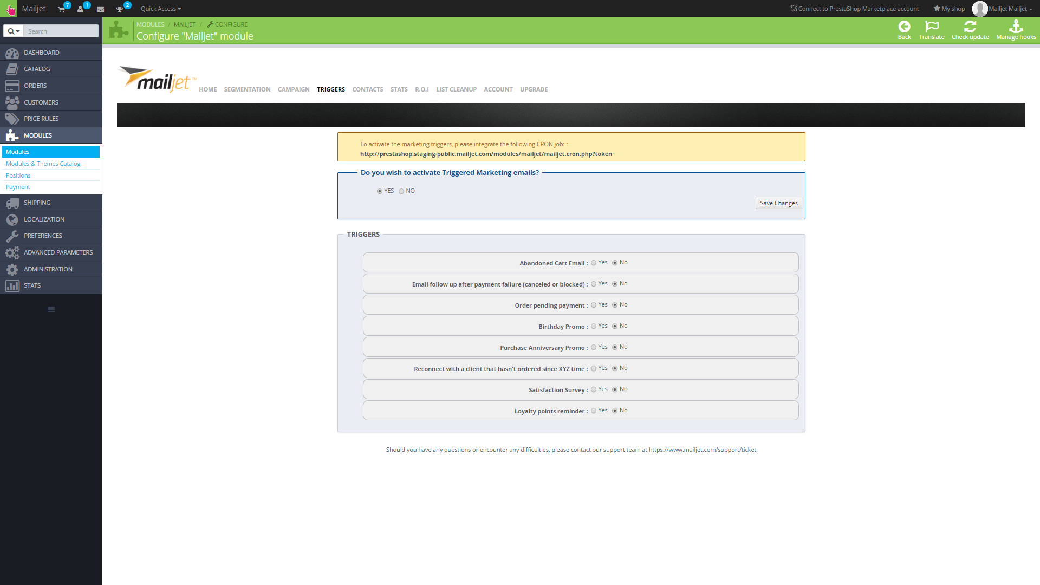Click the Preferences wrench icon
1040x585 pixels.
[12, 236]
